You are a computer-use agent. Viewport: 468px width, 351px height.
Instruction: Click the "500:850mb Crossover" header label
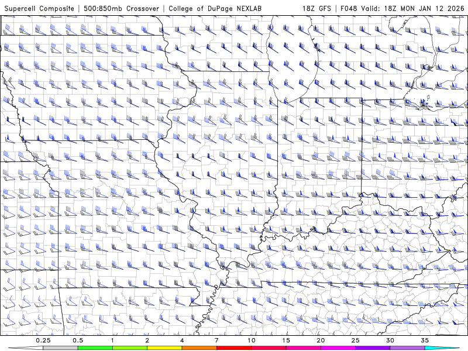pos(121,8)
